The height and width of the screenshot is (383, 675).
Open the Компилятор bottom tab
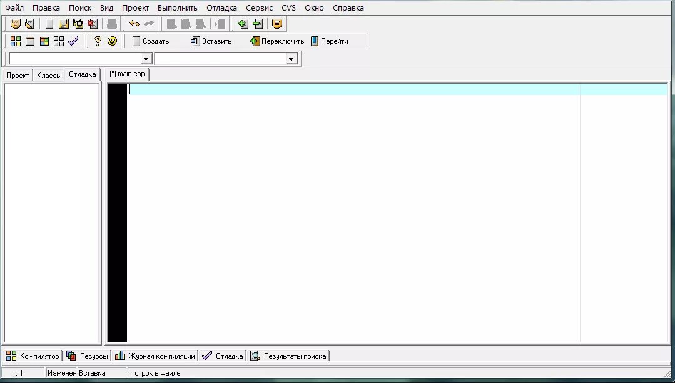(33, 356)
